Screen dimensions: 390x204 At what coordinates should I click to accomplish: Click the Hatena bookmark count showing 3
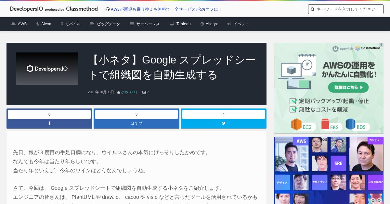(x=136, y=114)
